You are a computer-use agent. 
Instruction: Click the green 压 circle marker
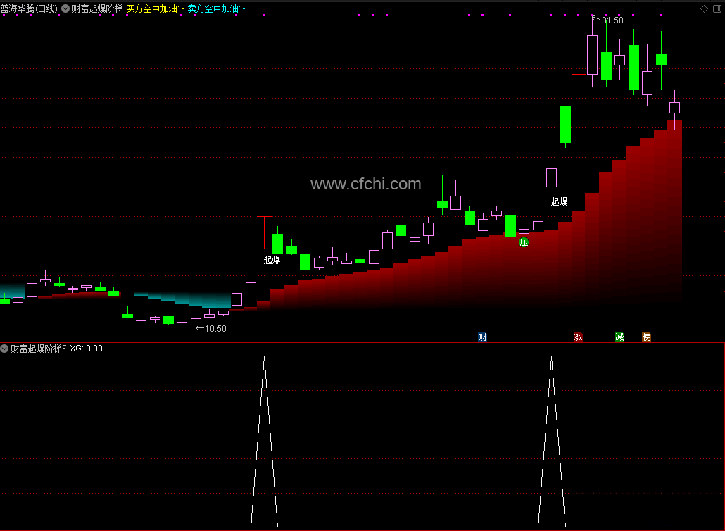[524, 242]
